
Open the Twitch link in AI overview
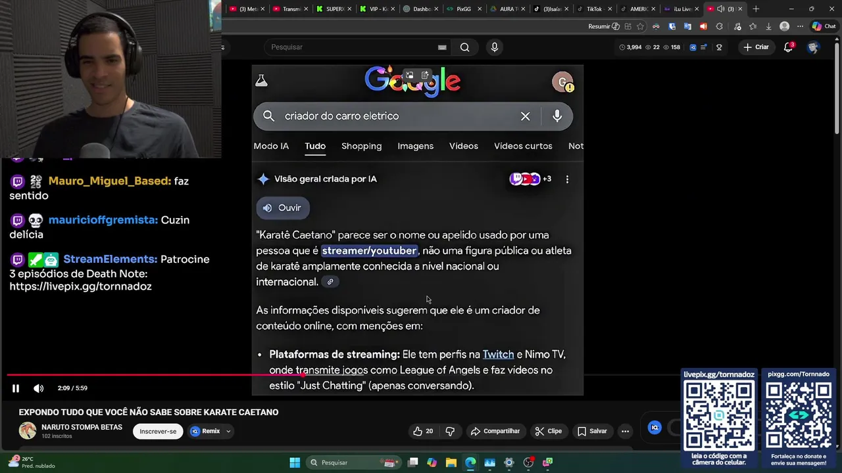(x=498, y=354)
